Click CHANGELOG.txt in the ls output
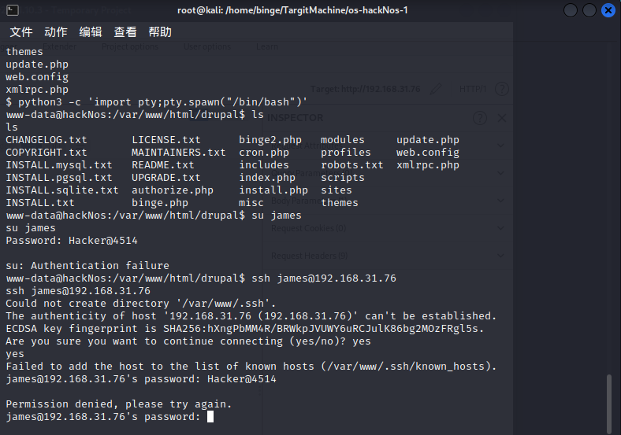The image size is (621, 435). pyautogui.click(x=46, y=140)
